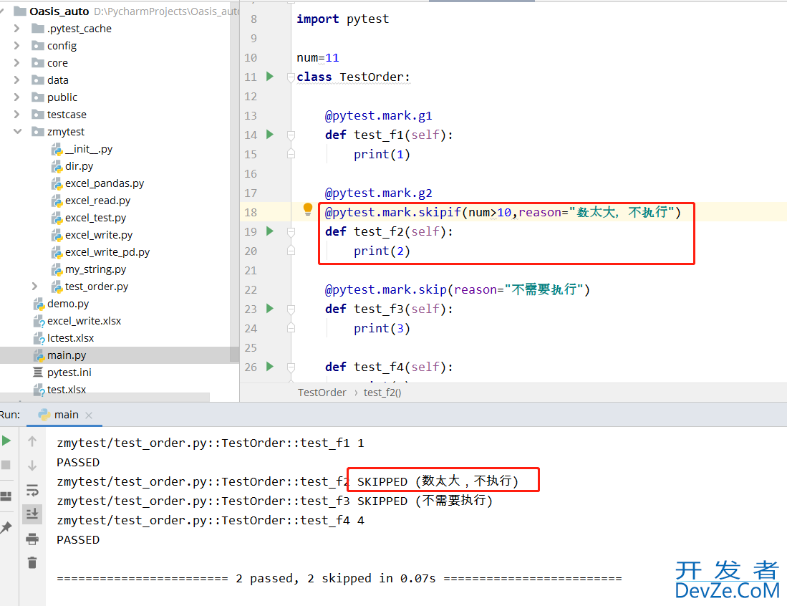This screenshot has height=606, width=787.
Task: Open excel_test.py file
Action: 96,217
